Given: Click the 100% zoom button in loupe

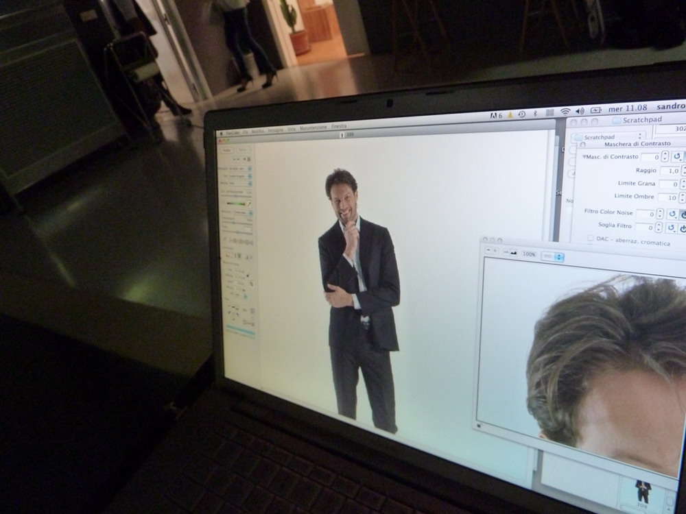Looking at the screenshot, I should coord(529,254).
